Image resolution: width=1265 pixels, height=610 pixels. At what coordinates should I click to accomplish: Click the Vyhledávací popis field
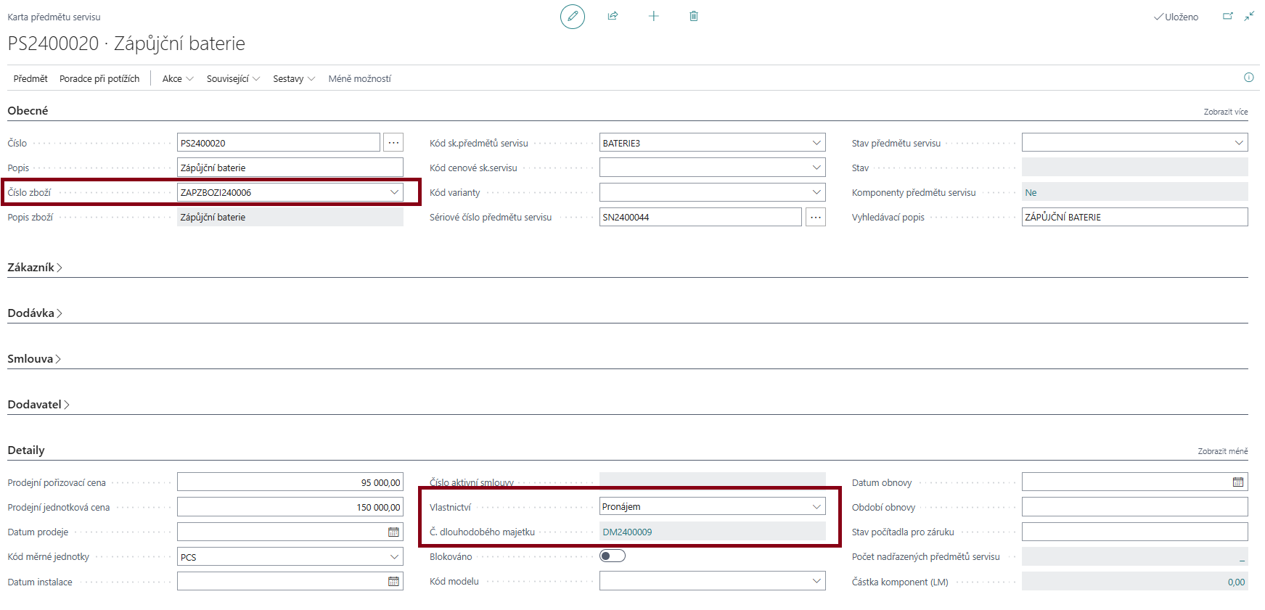(1135, 217)
